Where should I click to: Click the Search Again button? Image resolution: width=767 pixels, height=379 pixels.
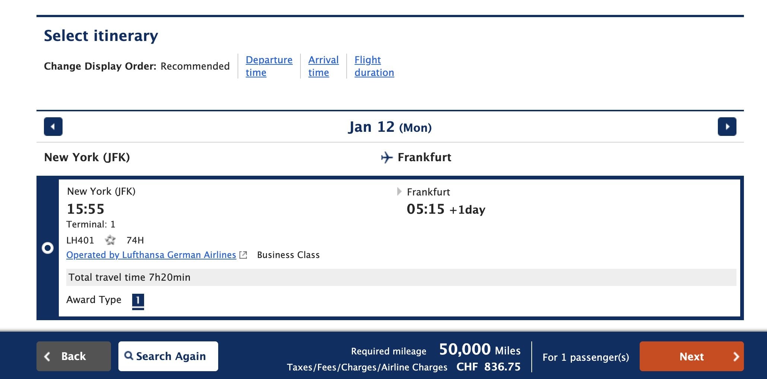coord(168,356)
